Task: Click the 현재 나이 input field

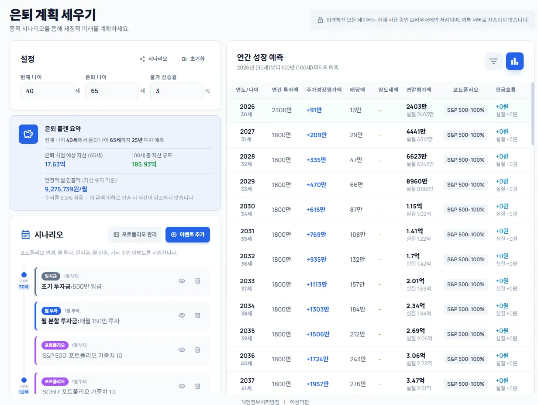Action: [47, 91]
